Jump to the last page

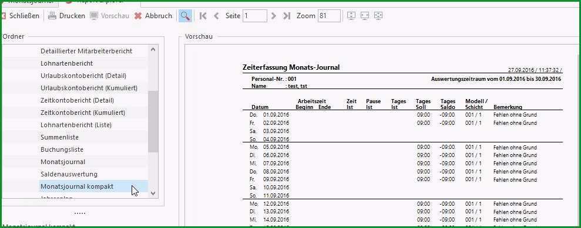pos(287,16)
